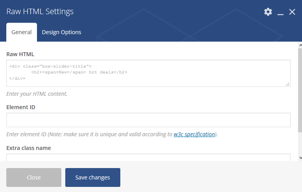The image size is (302, 192).
Task: Close the panel with the X icon
Action: coord(292,12)
